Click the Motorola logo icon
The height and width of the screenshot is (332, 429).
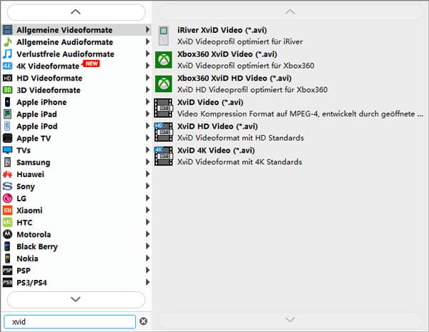coord(7,234)
